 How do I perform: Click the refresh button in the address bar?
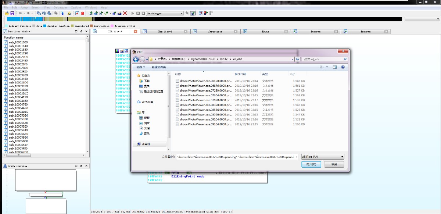pos(297,59)
